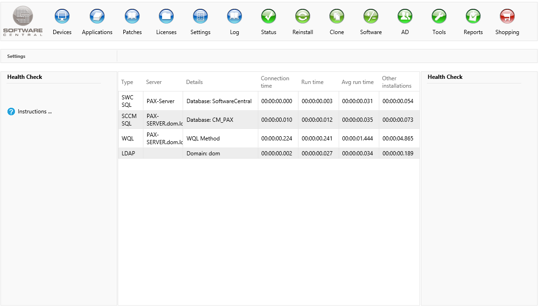The height and width of the screenshot is (307, 540).
Task: Open the Reinstall icon
Action: pos(303,17)
